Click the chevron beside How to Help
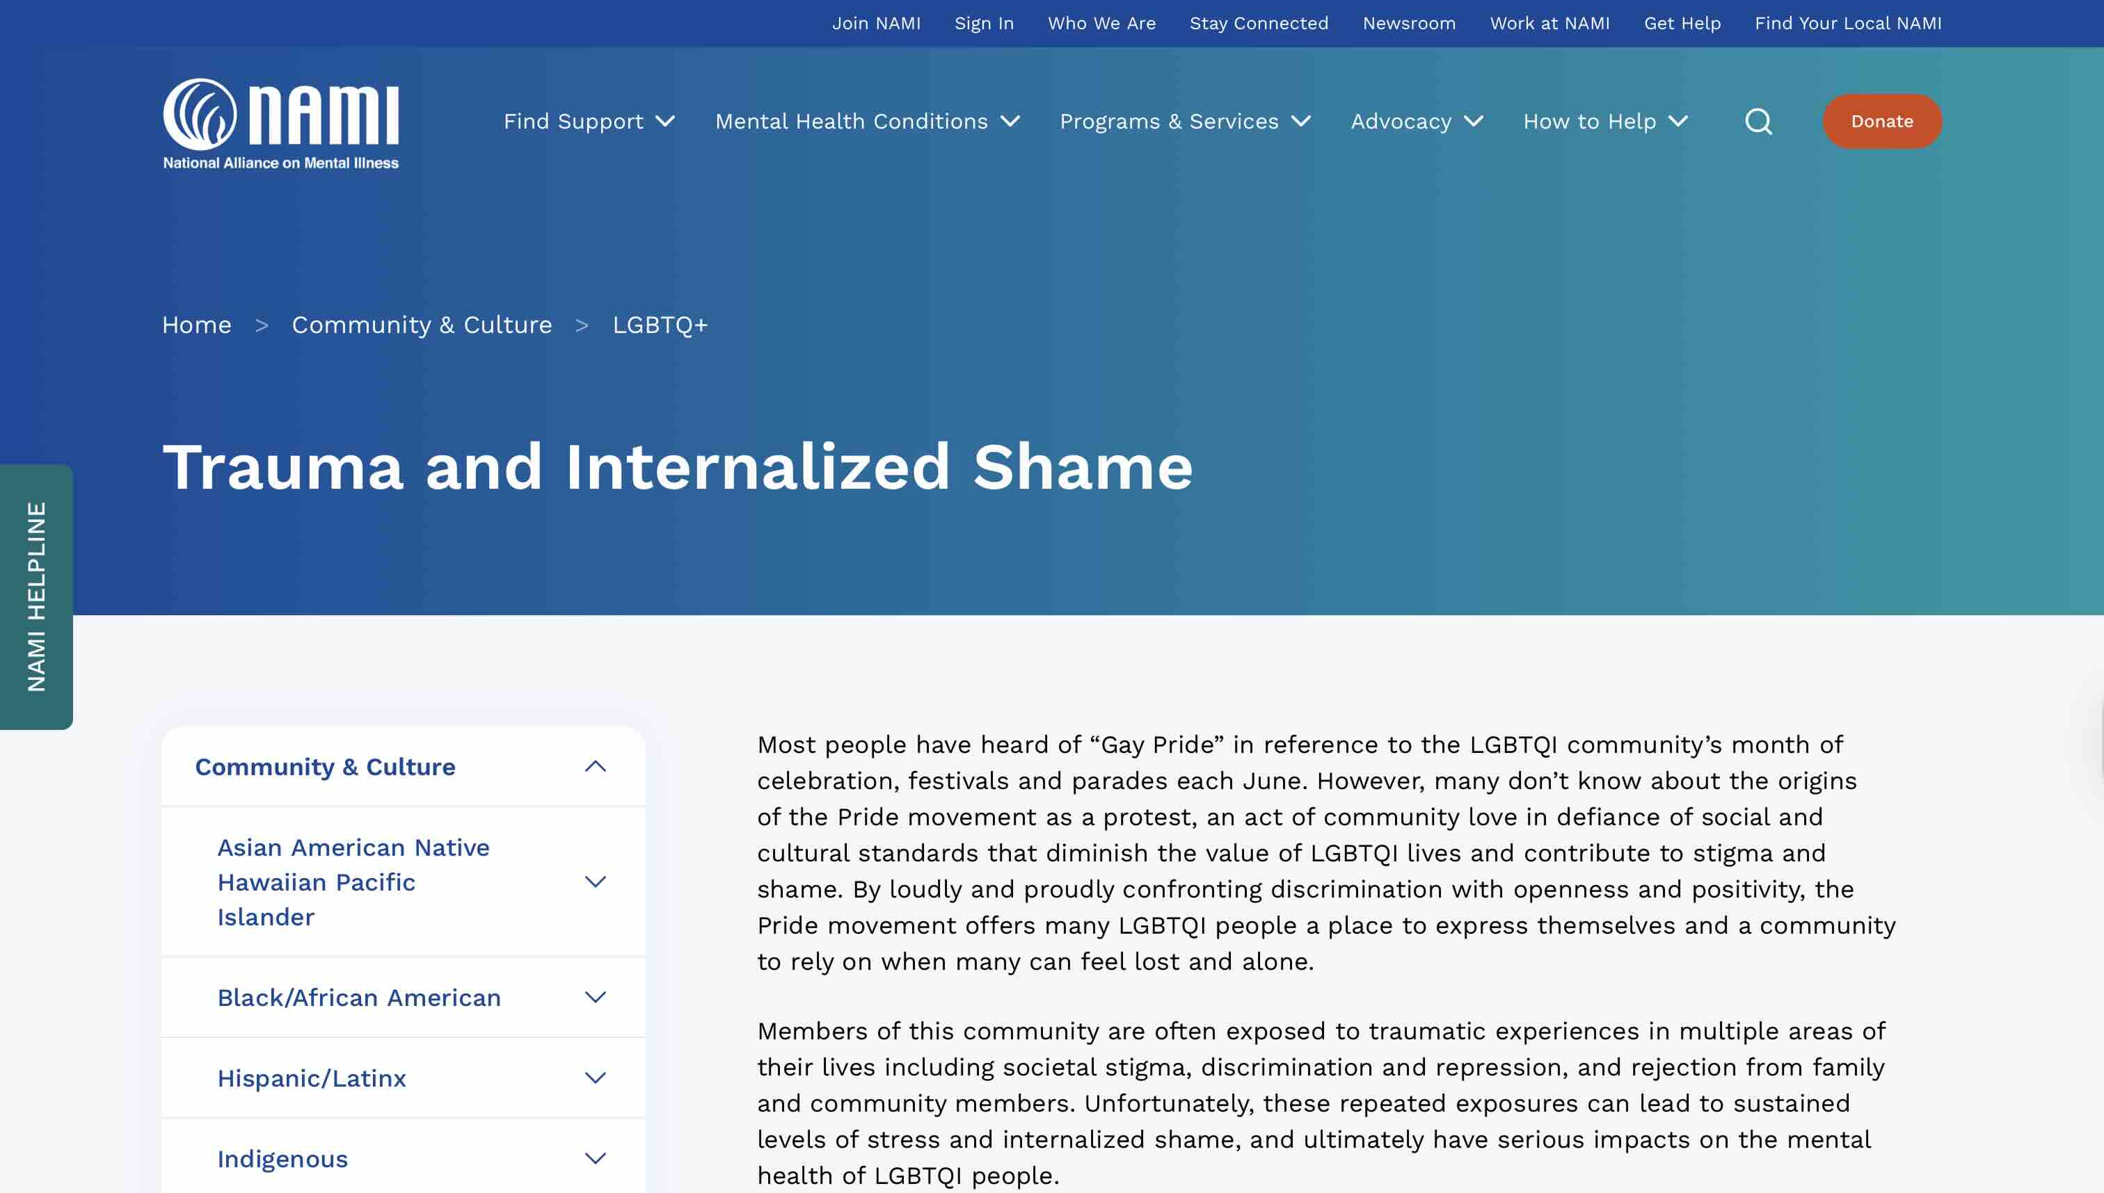Image resolution: width=2104 pixels, height=1193 pixels. (x=1678, y=121)
